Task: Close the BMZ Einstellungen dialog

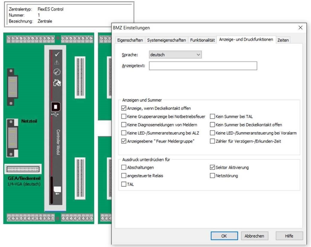Action: click(x=301, y=28)
